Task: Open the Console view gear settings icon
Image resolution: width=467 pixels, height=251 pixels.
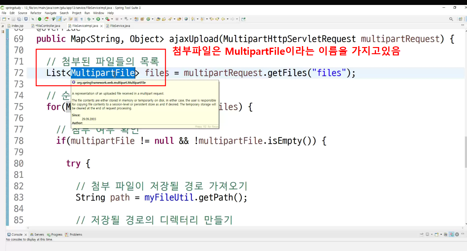Action: (x=457, y=234)
